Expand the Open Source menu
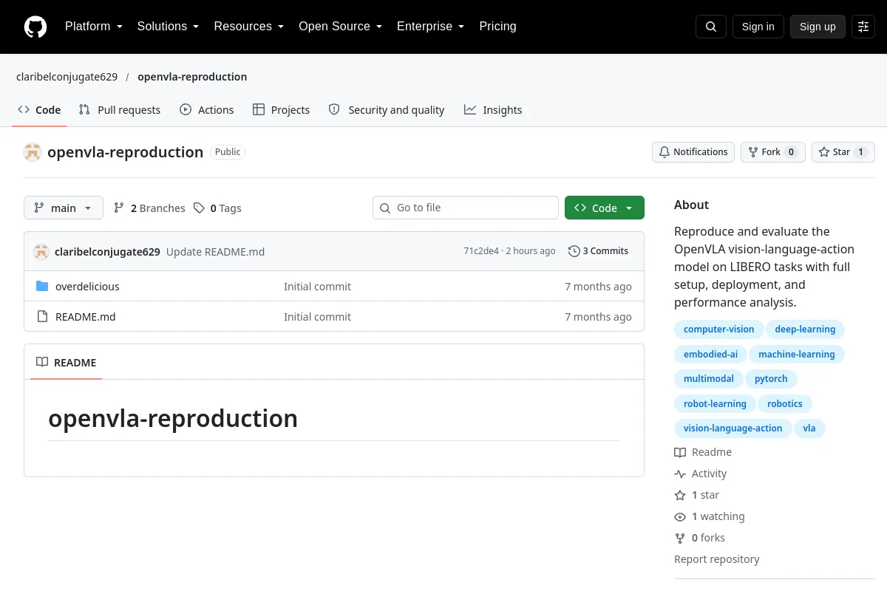Screen dimensions: 887x591 [x=340, y=27]
